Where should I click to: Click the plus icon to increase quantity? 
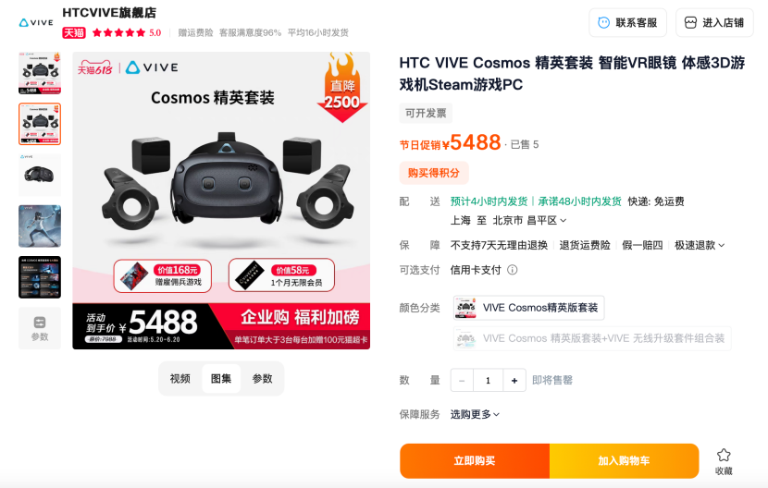pos(514,380)
